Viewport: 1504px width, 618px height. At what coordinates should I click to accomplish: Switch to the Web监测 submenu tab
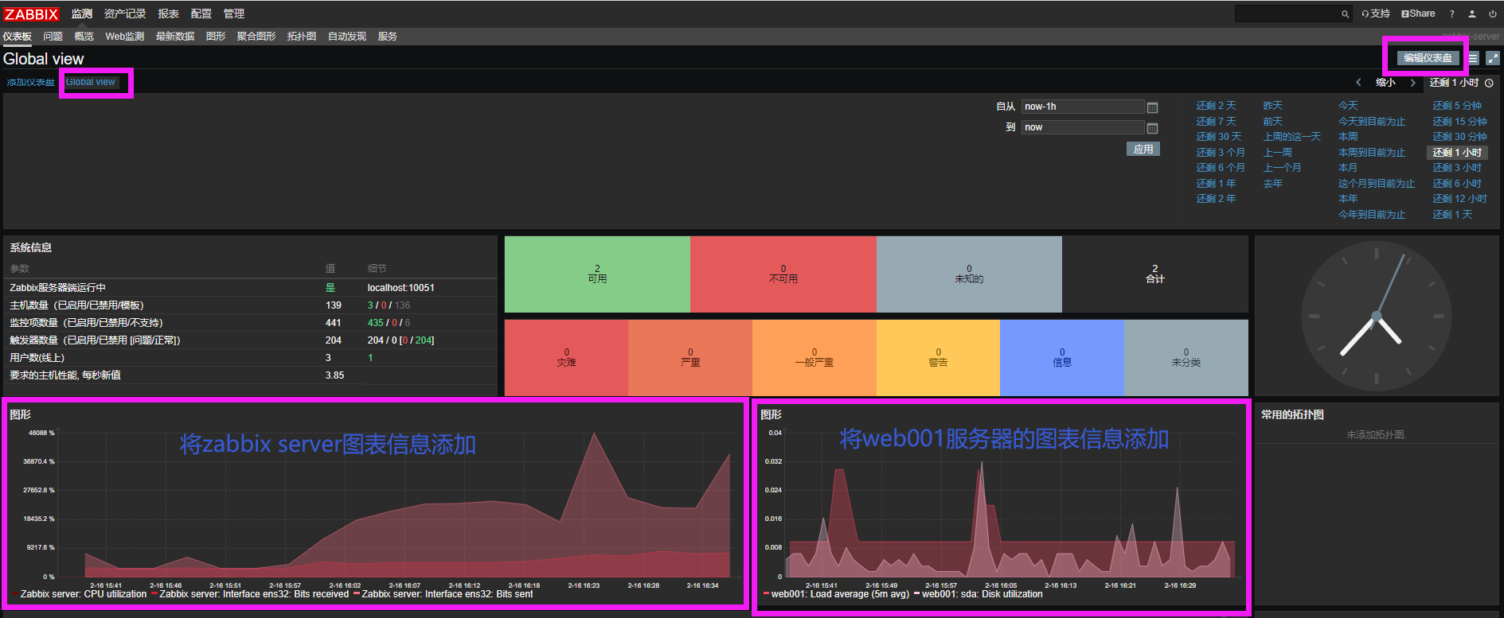click(x=125, y=37)
